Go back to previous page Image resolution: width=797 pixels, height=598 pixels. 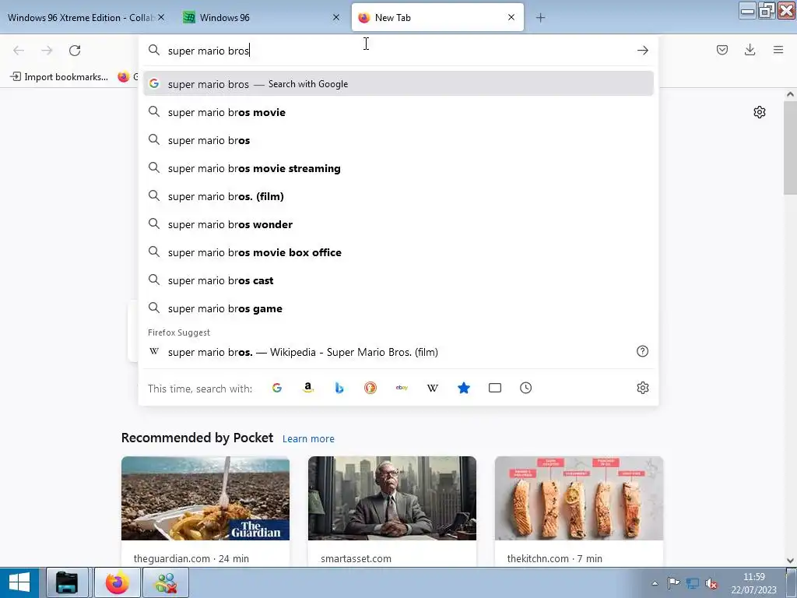coord(19,51)
